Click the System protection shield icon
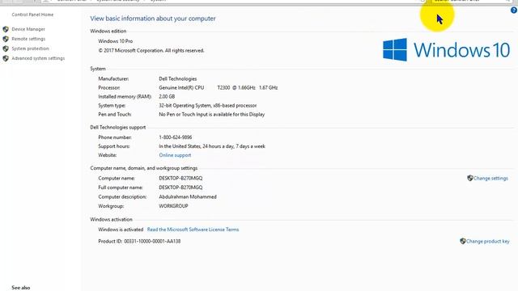The width and height of the screenshot is (518, 291). click(x=6, y=48)
